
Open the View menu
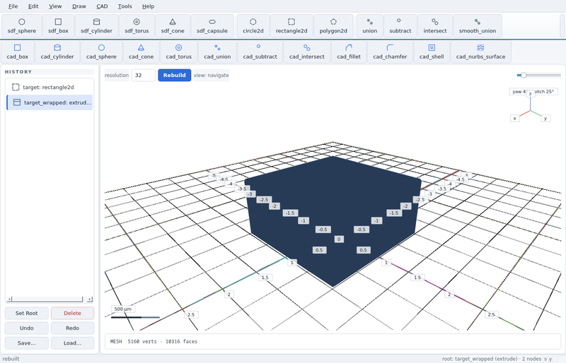(55, 6)
